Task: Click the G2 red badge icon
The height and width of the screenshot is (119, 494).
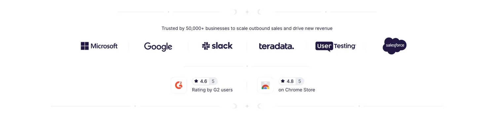Action: click(179, 85)
